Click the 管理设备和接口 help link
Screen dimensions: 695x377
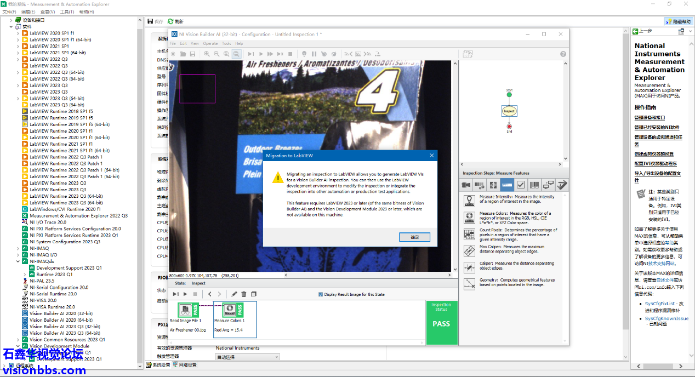coord(650,117)
